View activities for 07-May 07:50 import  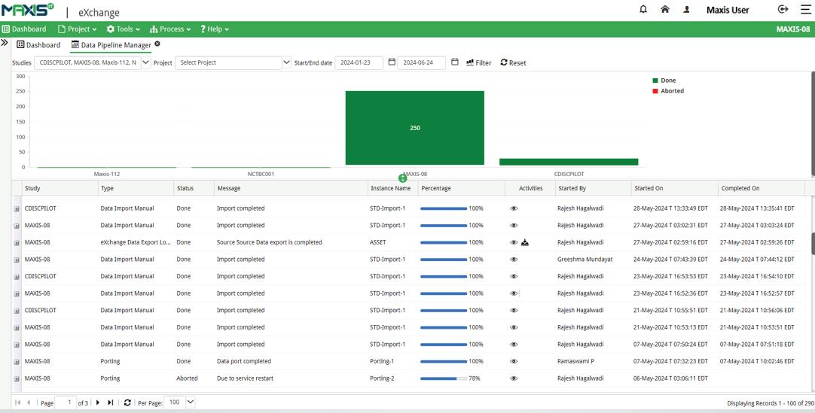514,345
